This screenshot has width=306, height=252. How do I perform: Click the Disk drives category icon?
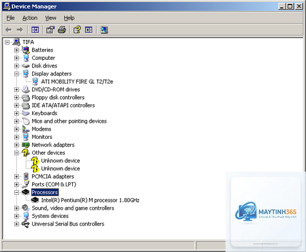click(x=26, y=66)
